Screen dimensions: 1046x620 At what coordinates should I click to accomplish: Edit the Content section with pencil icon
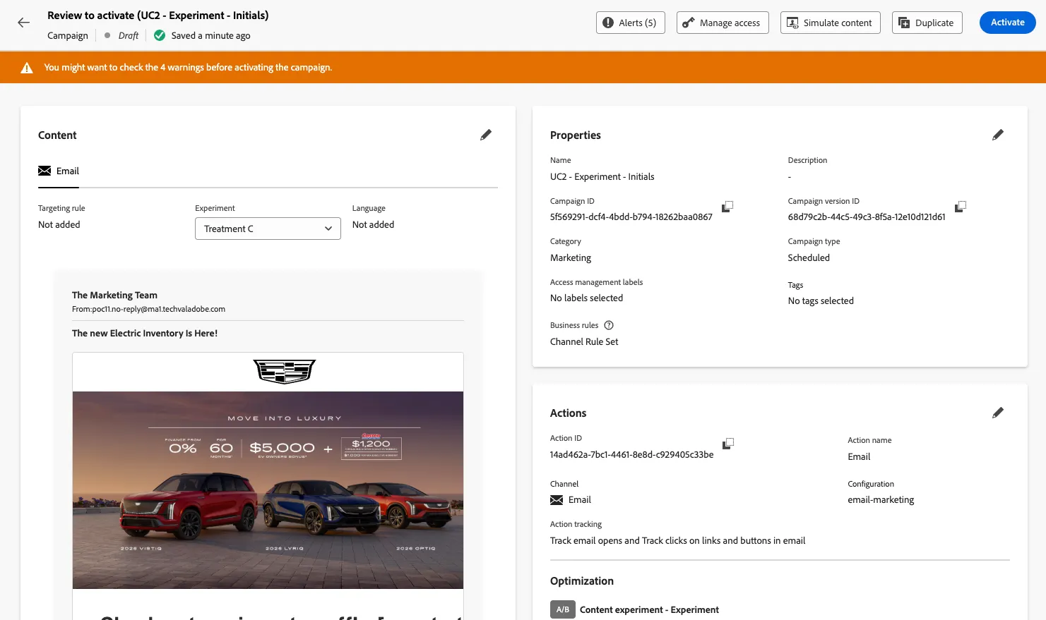point(486,135)
